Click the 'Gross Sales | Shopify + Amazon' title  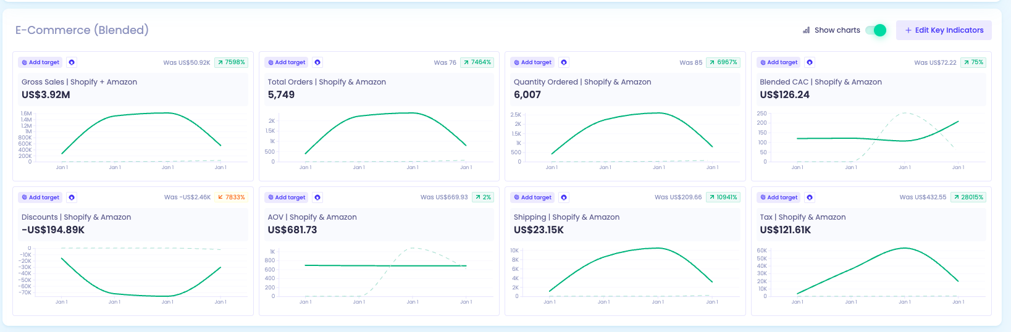click(x=79, y=82)
